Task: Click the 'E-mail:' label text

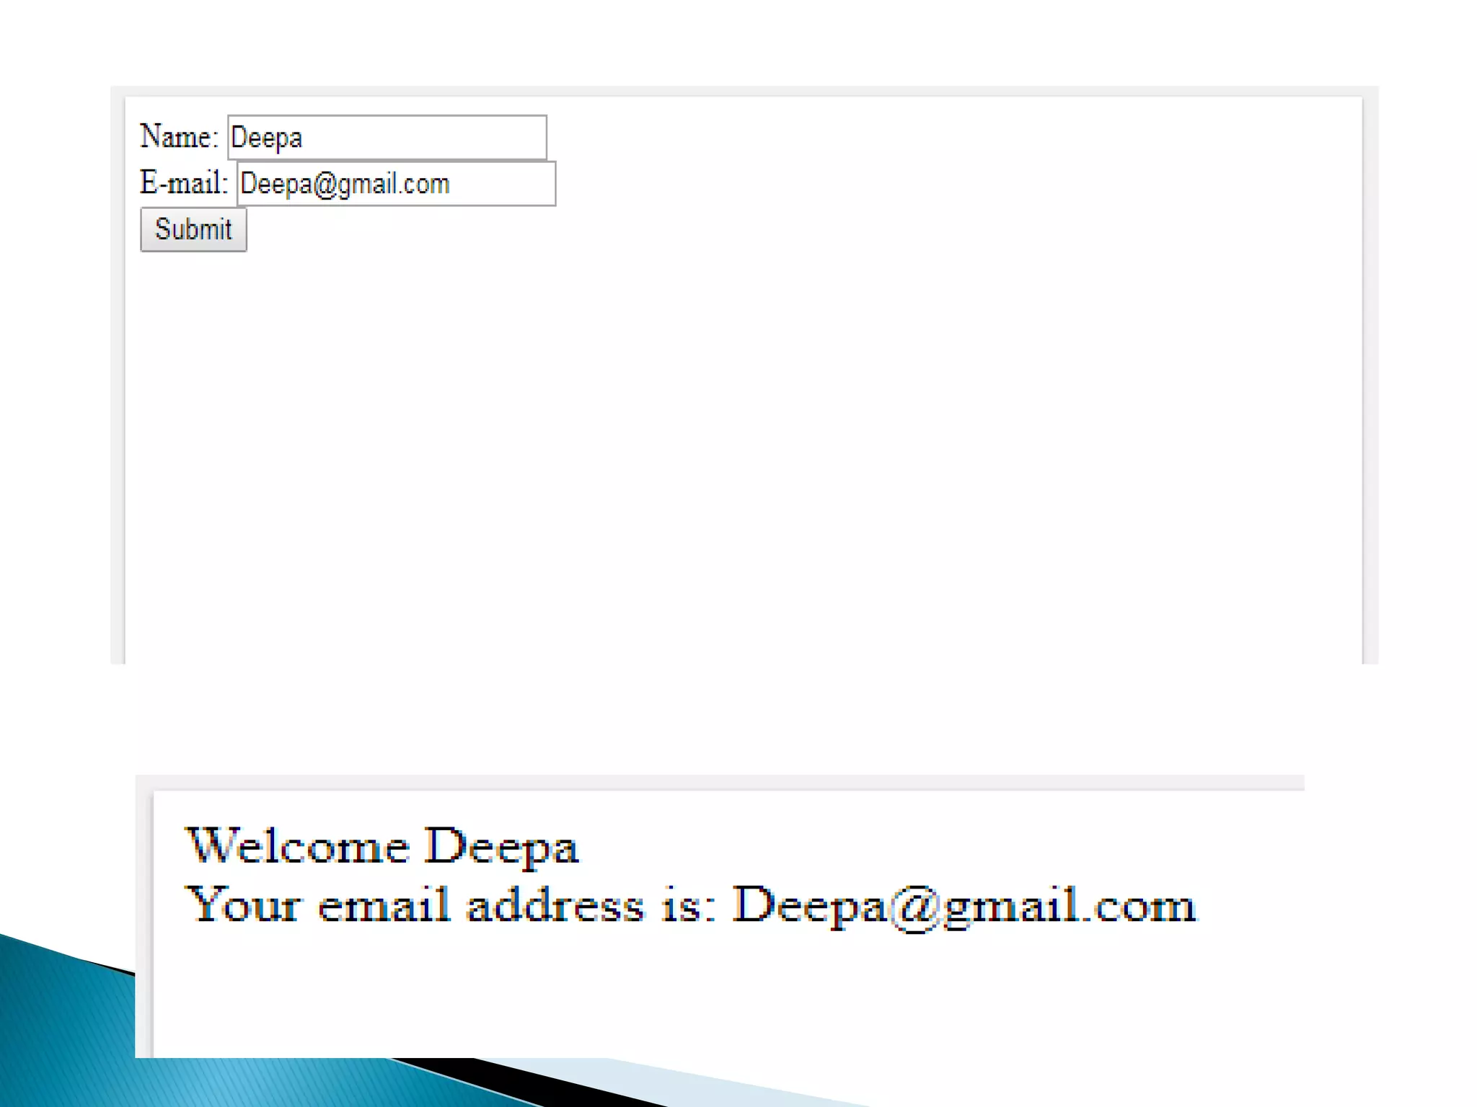Action: point(183,183)
